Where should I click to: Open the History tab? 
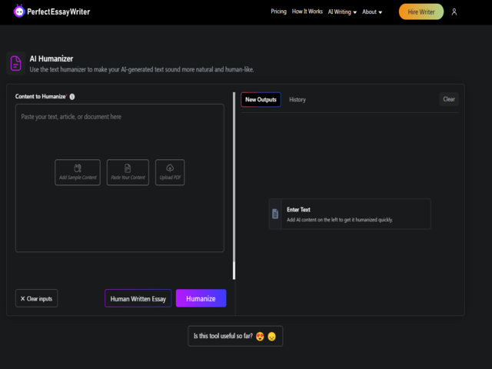[x=298, y=99]
